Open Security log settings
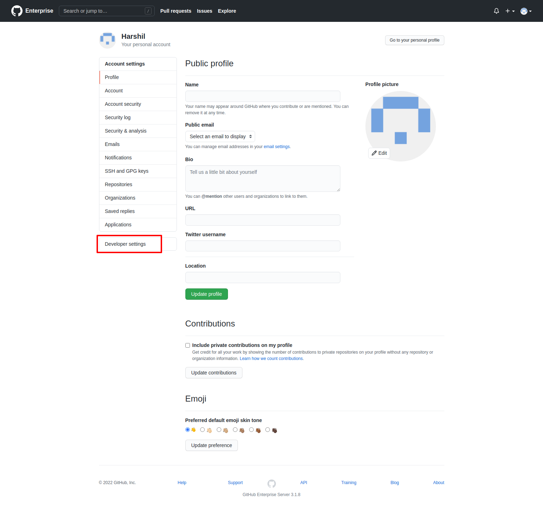Screen dimensions: 543x513 (x=138, y=117)
